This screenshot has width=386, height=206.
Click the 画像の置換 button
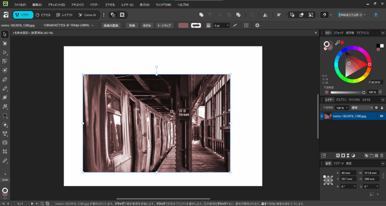point(110,25)
